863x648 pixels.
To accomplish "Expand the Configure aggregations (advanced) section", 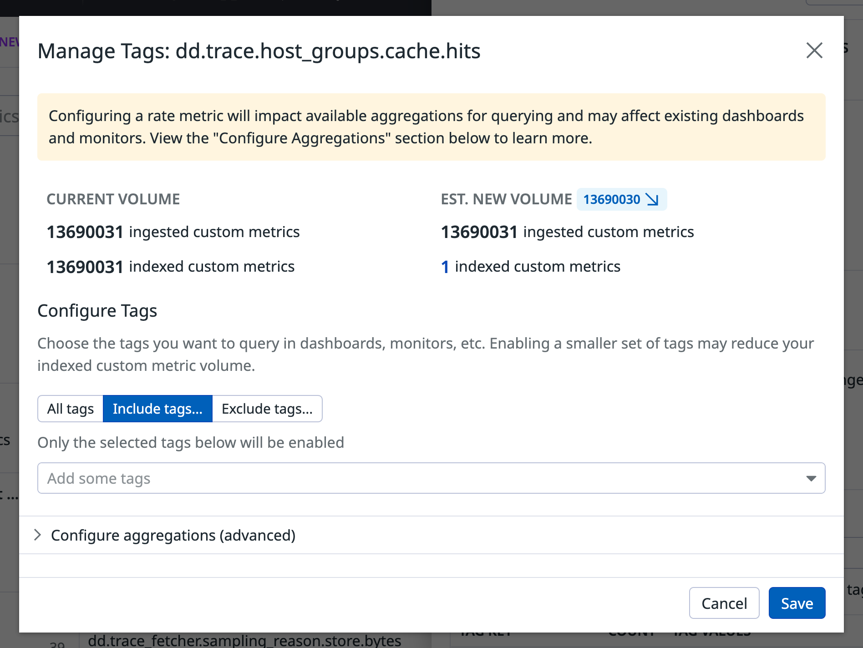I will (x=173, y=535).
